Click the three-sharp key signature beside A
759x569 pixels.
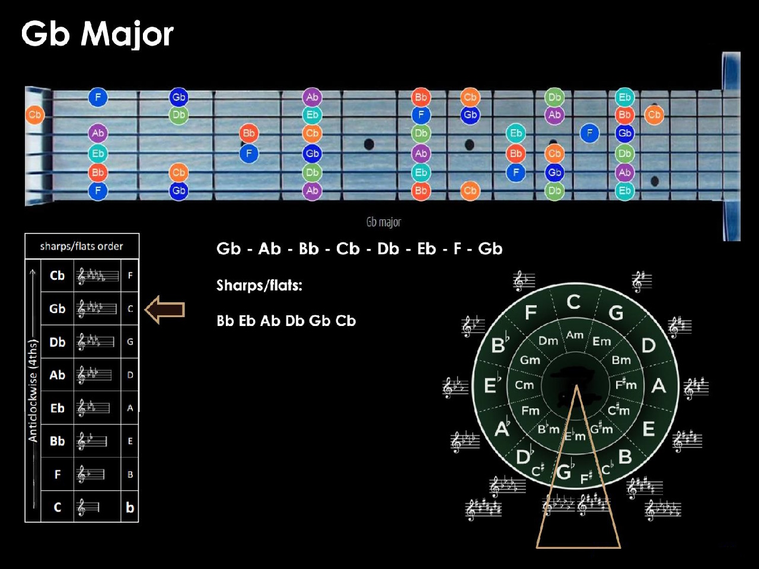coord(696,388)
